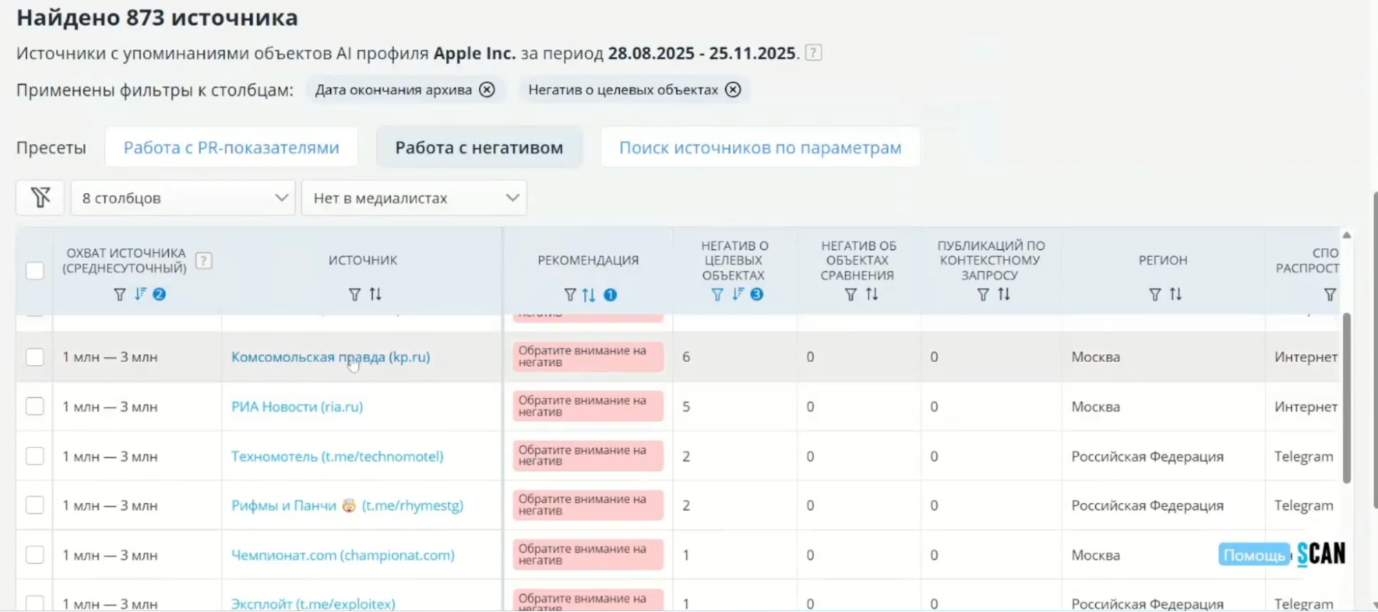Open Чемпионат.com source link
This screenshot has height=612, width=1378.
(x=343, y=555)
